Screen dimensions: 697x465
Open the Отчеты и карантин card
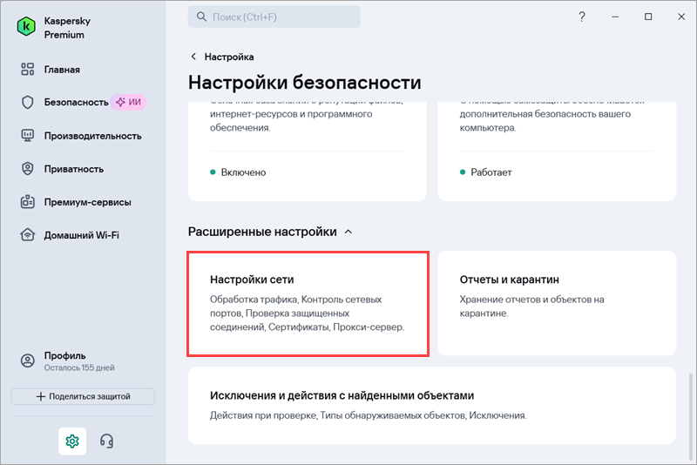click(x=557, y=303)
